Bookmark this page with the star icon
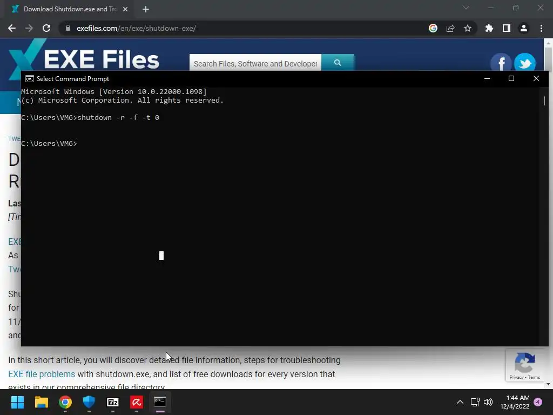This screenshot has height=415, width=553. coord(468,28)
